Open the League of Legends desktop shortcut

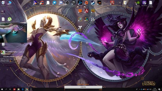[x=87, y=20]
